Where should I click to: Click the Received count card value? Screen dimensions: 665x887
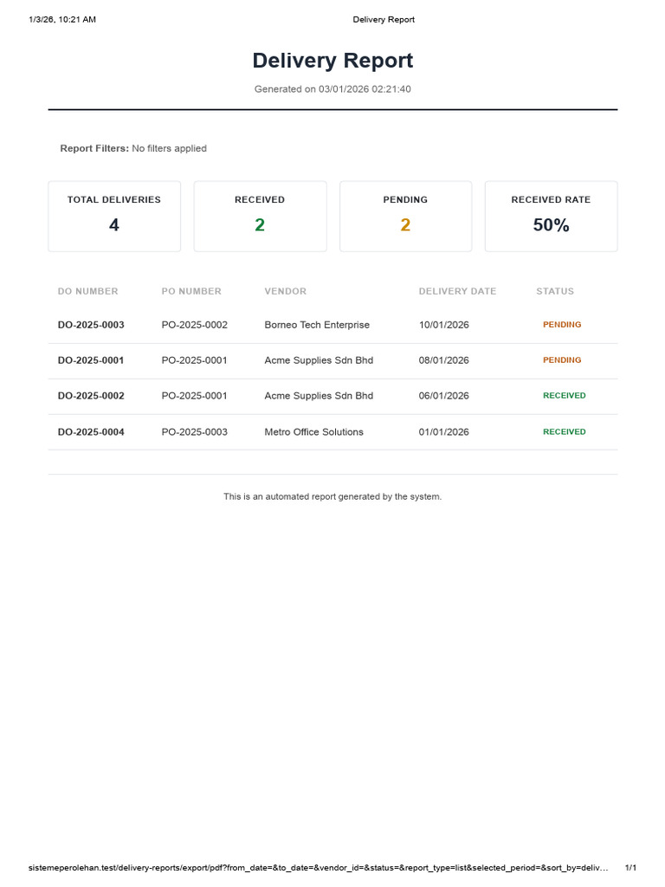point(260,224)
